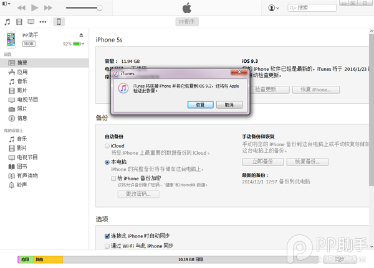
Task: Click the 其他 segment in storage bar
Action: pos(48,259)
